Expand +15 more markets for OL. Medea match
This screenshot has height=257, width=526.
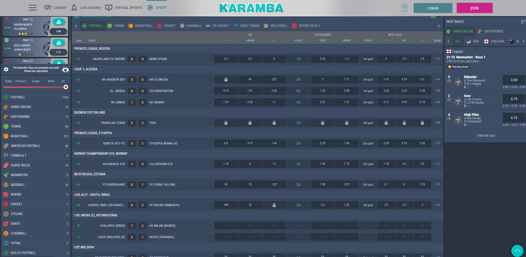438,91
